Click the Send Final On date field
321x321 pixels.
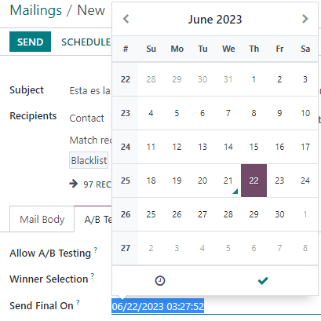[x=216, y=306]
